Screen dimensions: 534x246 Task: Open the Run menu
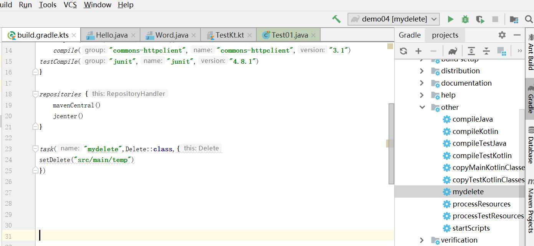pyautogui.click(x=25, y=5)
